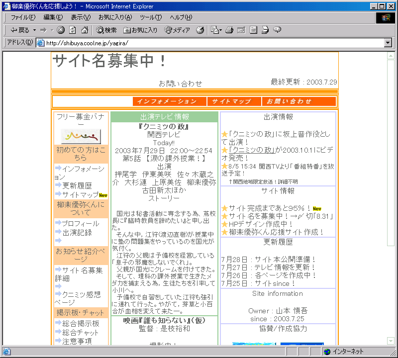Click the Windows logo throbber
This screenshot has height=358, width=398.
(385, 18)
